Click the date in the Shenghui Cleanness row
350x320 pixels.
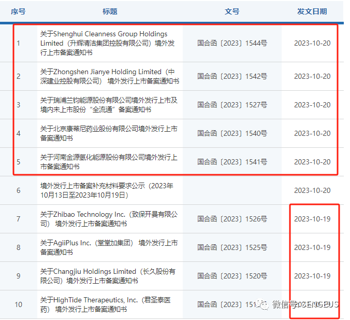pyautogui.click(x=312, y=43)
